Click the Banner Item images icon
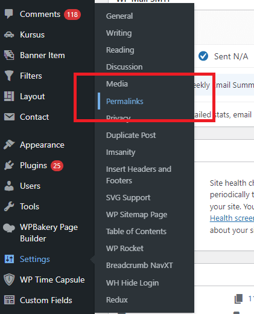 click(9, 55)
